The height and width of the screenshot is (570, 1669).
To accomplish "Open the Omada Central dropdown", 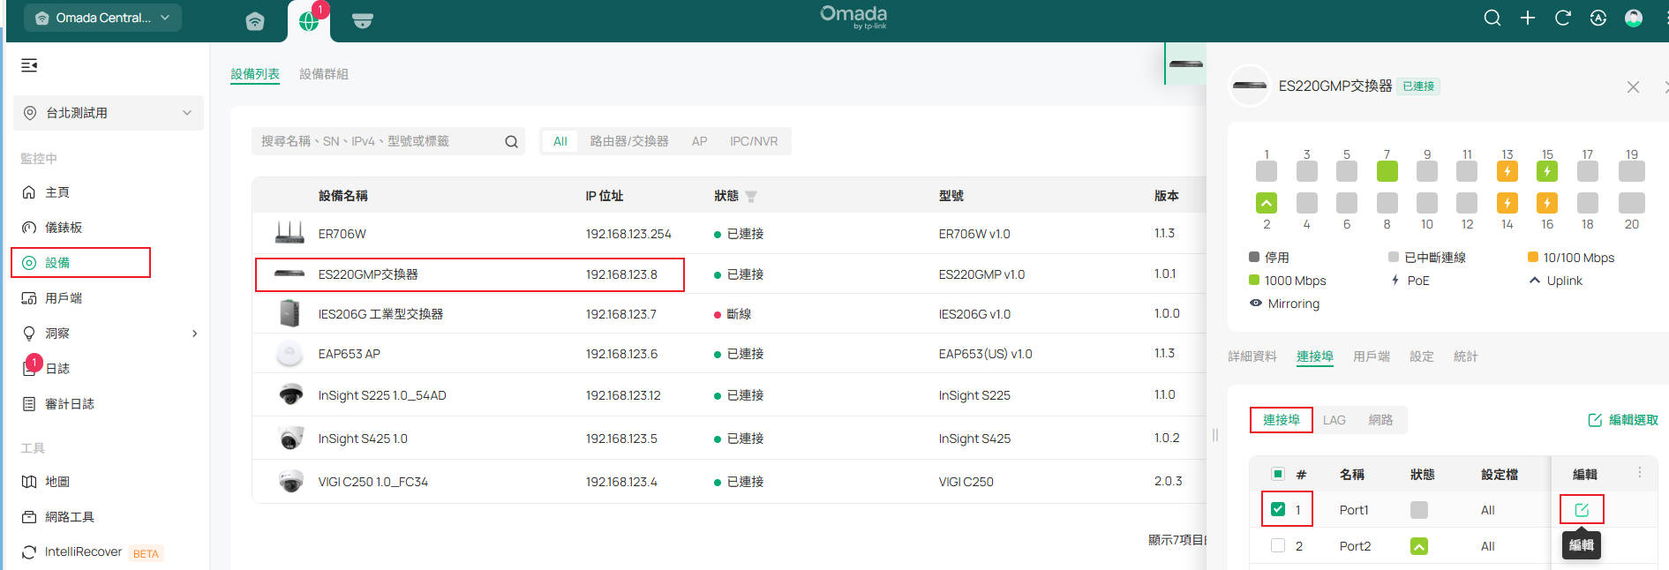I will click(x=102, y=18).
